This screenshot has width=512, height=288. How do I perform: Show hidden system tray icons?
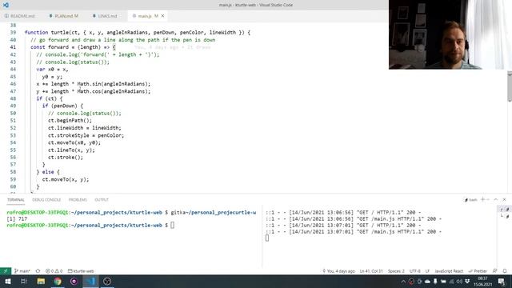(403, 281)
